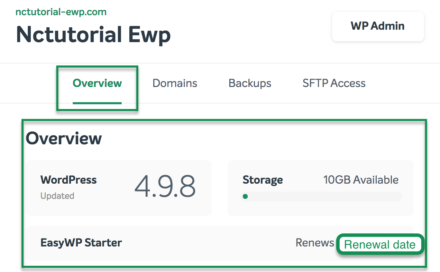Viewport: 440px width, 272px height.
Task: Open the WP Admin button
Action: tap(378, 26)
